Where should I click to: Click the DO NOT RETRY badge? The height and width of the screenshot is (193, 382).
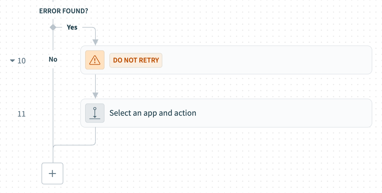pyautogui.click(x=136, y=60)
